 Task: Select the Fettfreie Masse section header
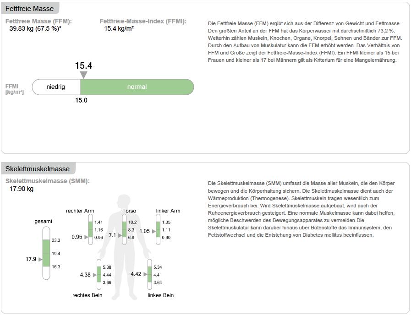point(30,9)
